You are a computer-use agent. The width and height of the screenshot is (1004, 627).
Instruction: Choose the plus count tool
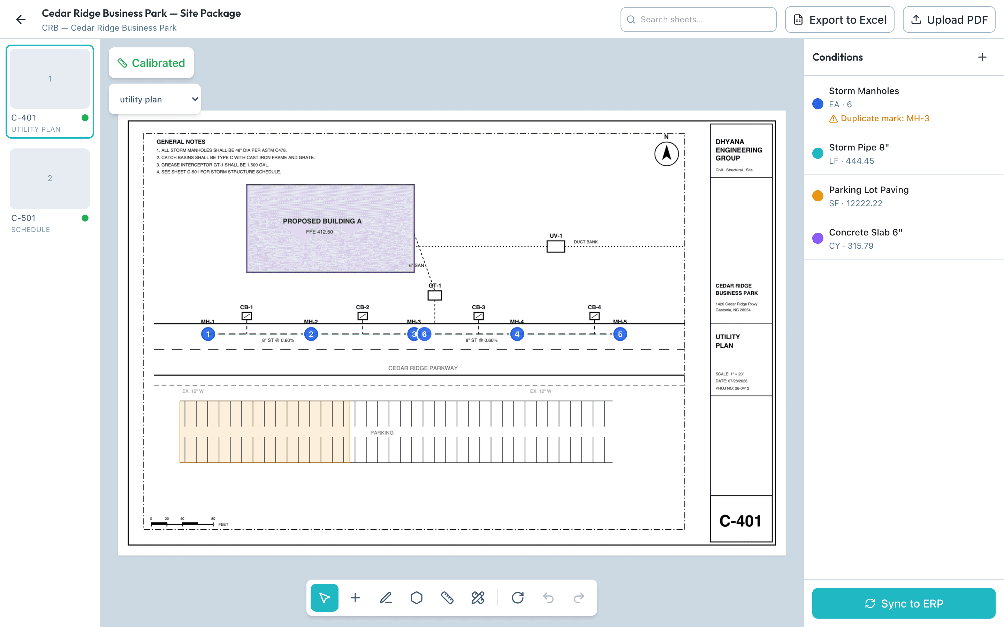[355, 597]
